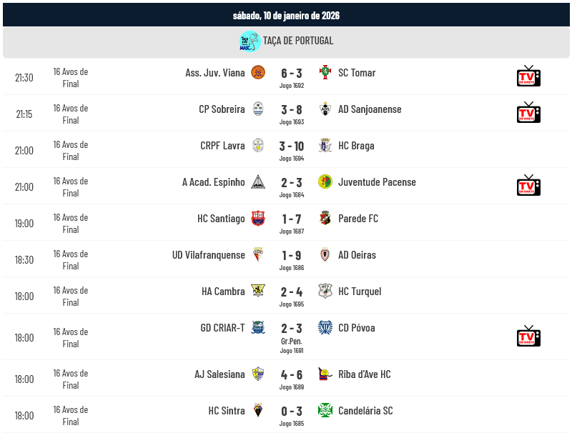The image size is (572, 433).
Task: Open TV broadcast icon for AD Sanjoanense game
Action: tap(528, 112)
